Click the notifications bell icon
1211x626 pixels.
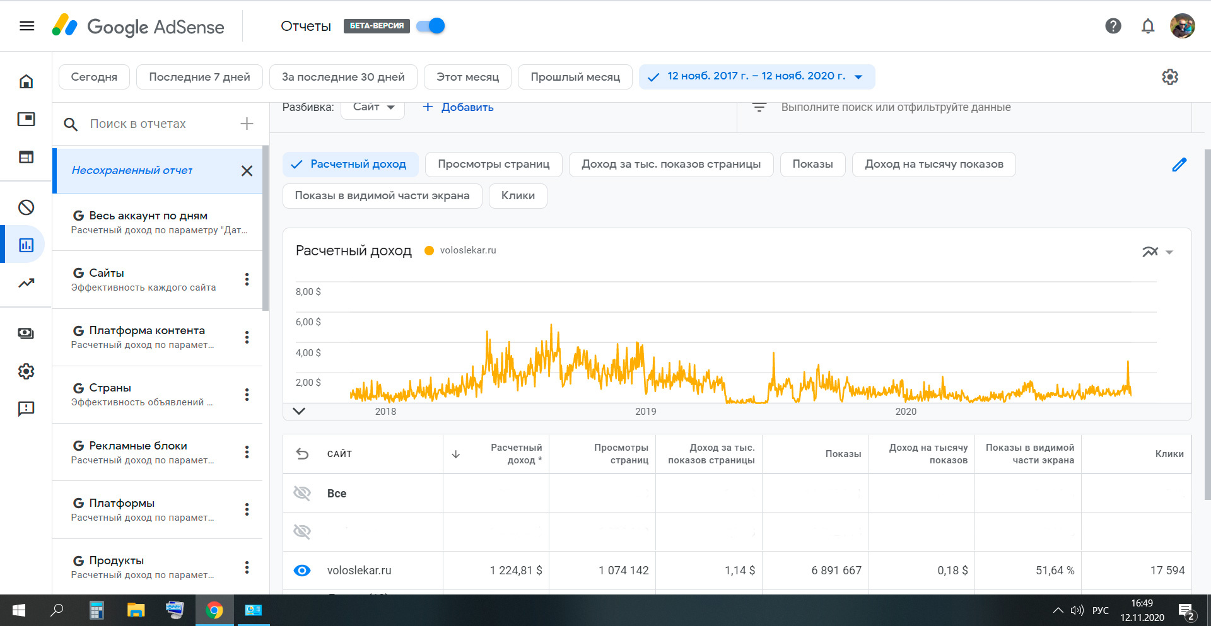(1148, 26)
